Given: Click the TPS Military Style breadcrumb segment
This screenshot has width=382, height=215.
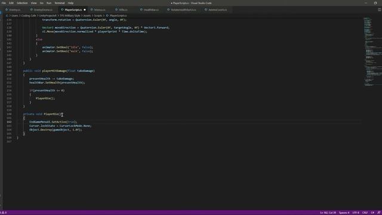Looking at the screenshot, I should click(x=70, y=16).
